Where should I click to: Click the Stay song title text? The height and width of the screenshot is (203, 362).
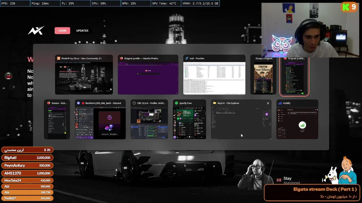[287, 178]
